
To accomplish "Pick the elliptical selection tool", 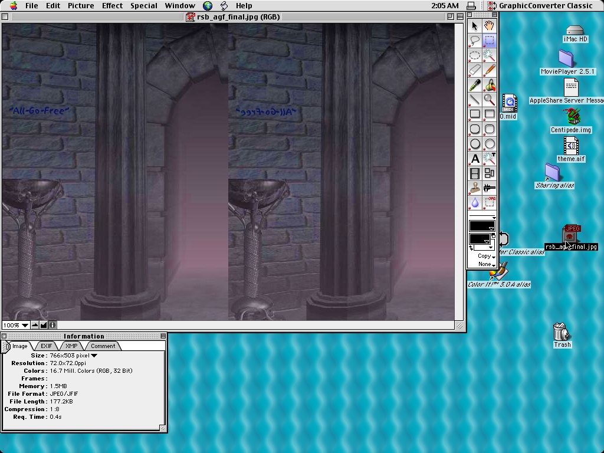I will pos(475,55).
